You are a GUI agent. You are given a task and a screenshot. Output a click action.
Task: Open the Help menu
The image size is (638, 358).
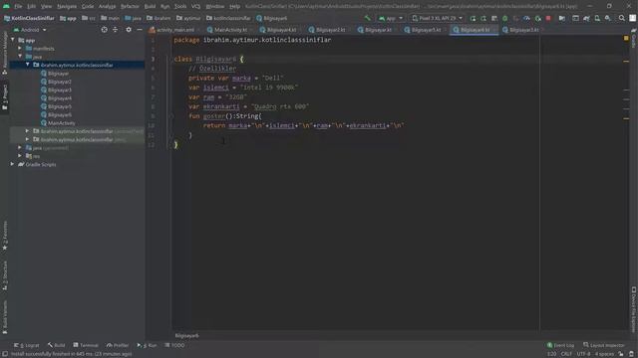click(235, 7)
